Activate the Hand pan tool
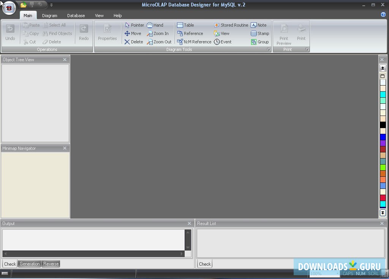Screen dimensions: 389x279 point(155,25)
